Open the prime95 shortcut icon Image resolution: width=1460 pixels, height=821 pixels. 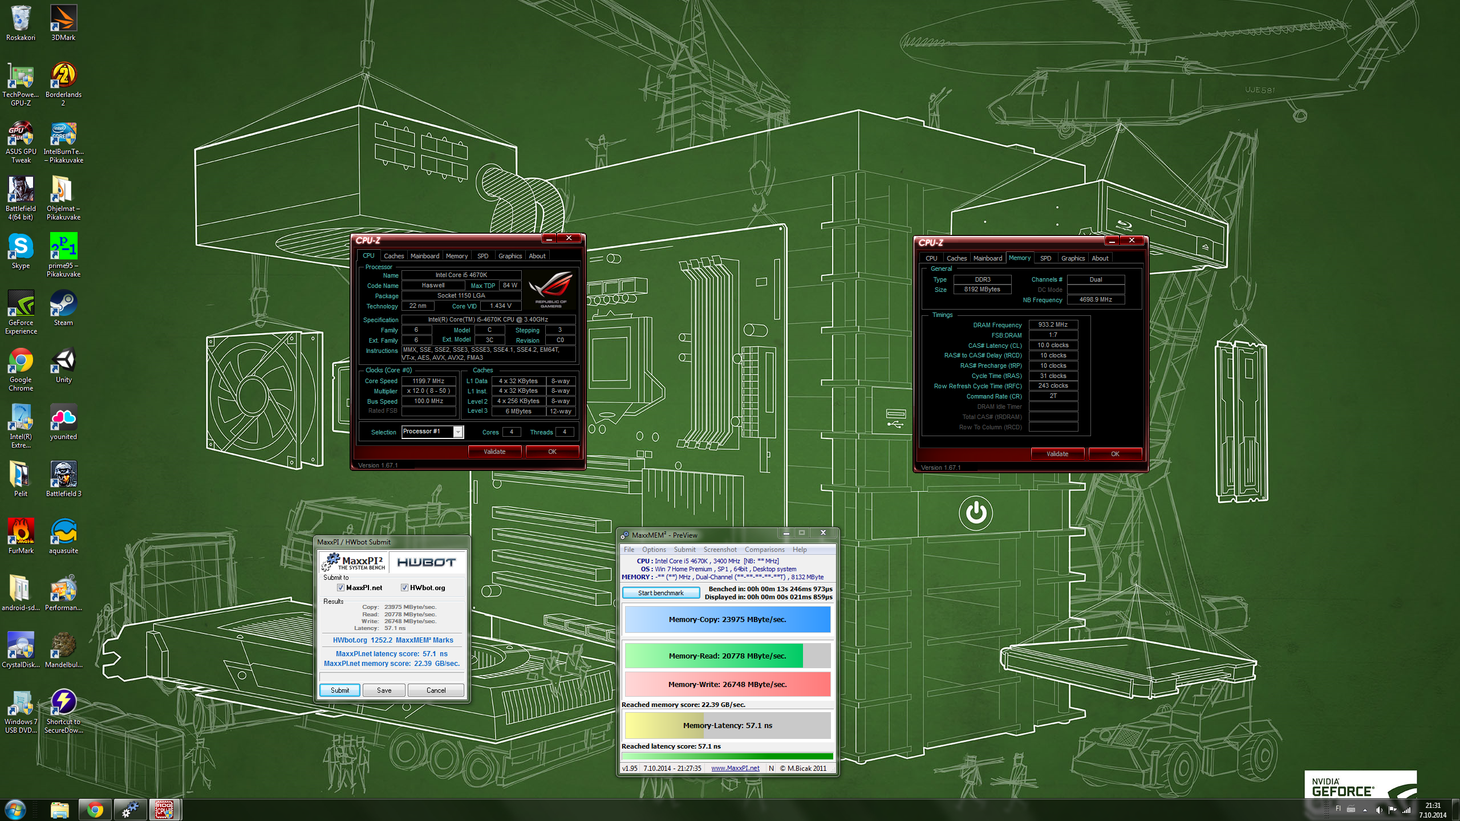(63, 255)
